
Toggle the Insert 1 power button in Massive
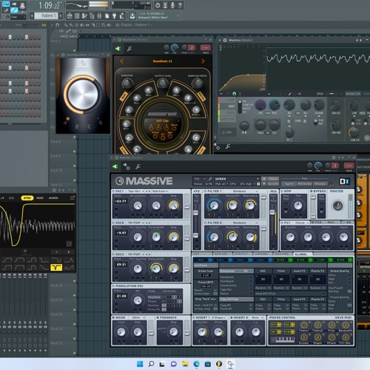pos(194,317)
